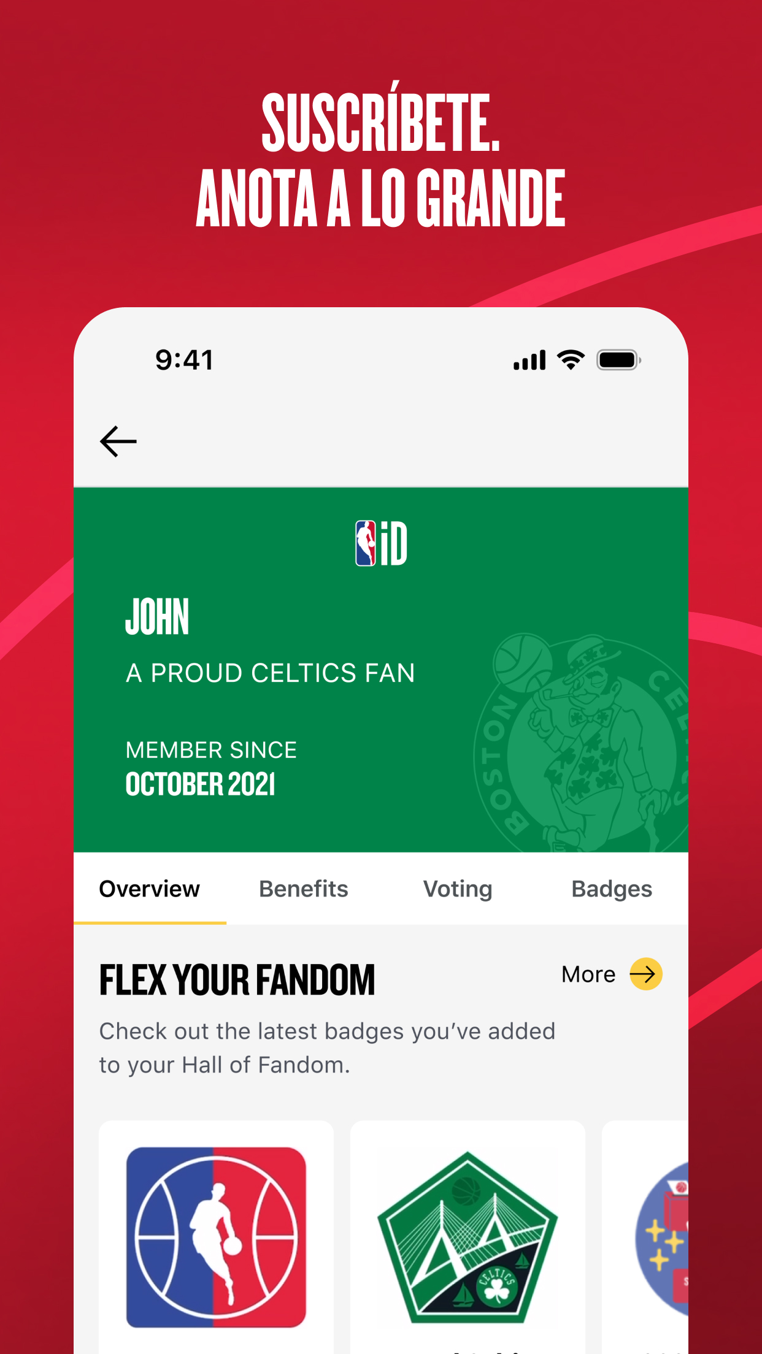Tap the 9:41 clock in status bar
Screen dimensions: 762x1354
click(184, 360)
